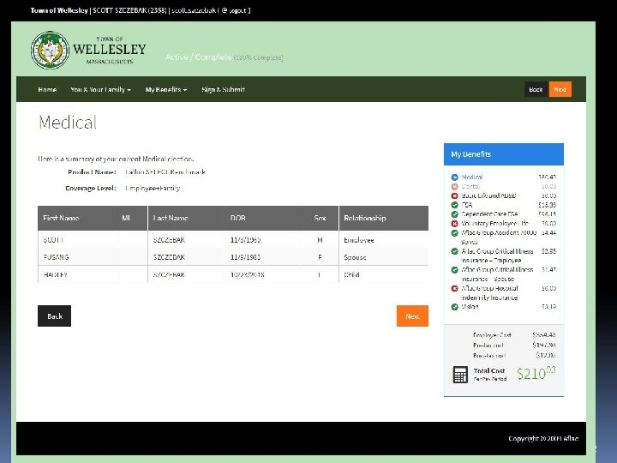Click the orange Next button in the navigation bar
Screen dimensions: 617x463
tap(560, 89)
